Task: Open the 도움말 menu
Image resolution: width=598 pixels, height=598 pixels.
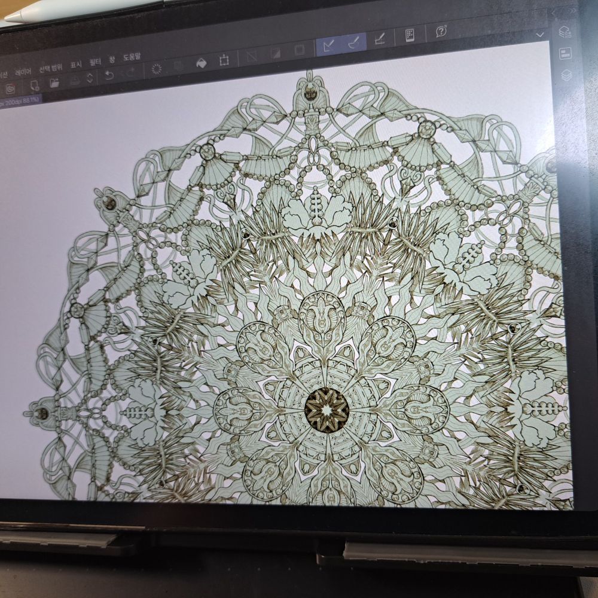Action: (x=132, y=57)
